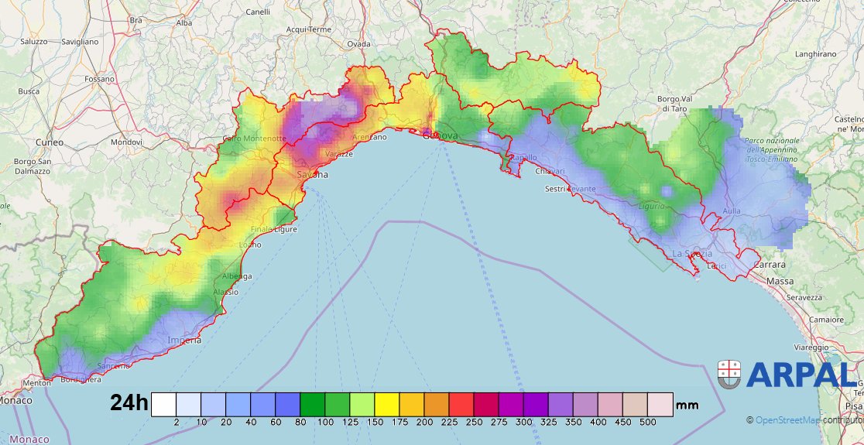864x445 pixels.
Task: Click the Borgo San Dalmazzo label
Action: pyautogui.click(x=32, y=166)
